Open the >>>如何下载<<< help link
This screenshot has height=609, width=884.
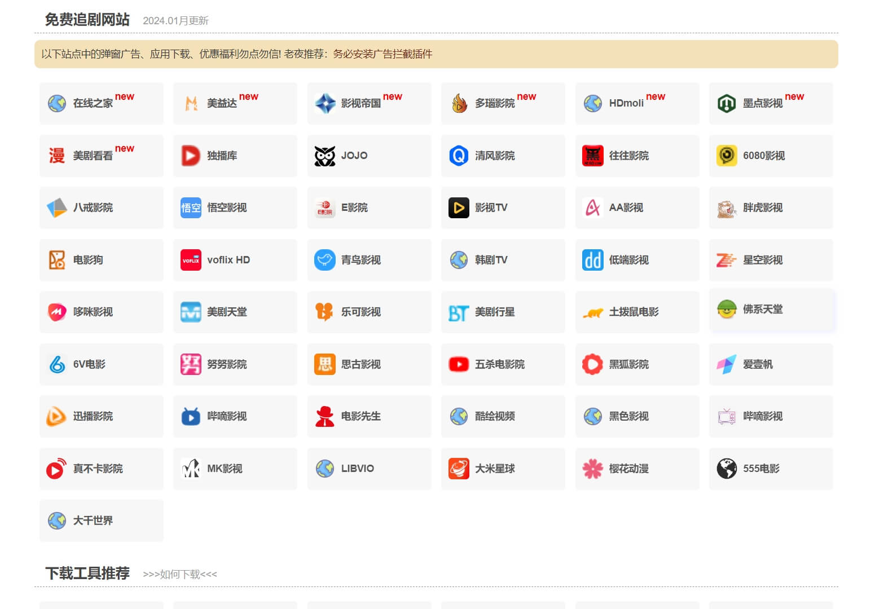179,574
